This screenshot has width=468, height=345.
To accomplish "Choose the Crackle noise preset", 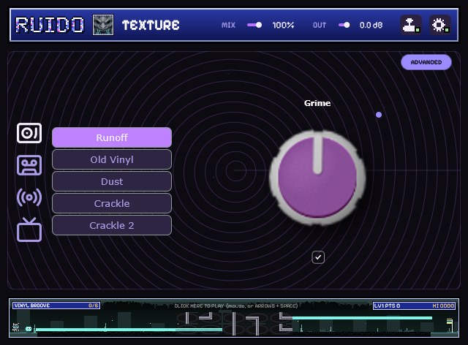I will pos(112,203).
